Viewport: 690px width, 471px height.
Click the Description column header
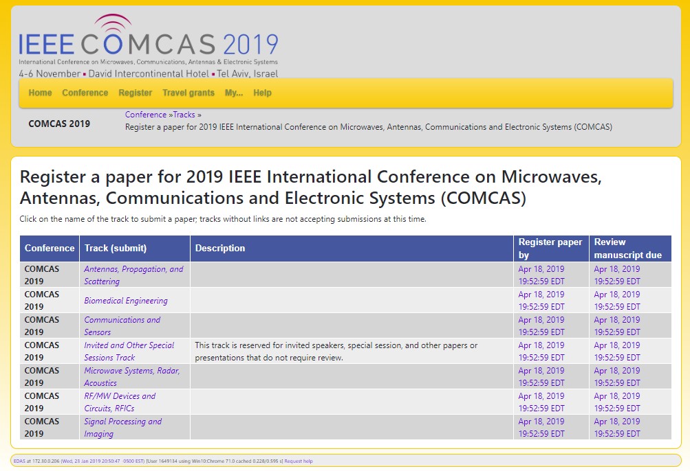coord(352,249)
